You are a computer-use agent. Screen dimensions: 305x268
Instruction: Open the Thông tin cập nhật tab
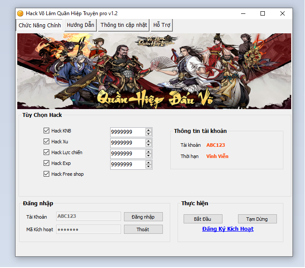[124, 25]
